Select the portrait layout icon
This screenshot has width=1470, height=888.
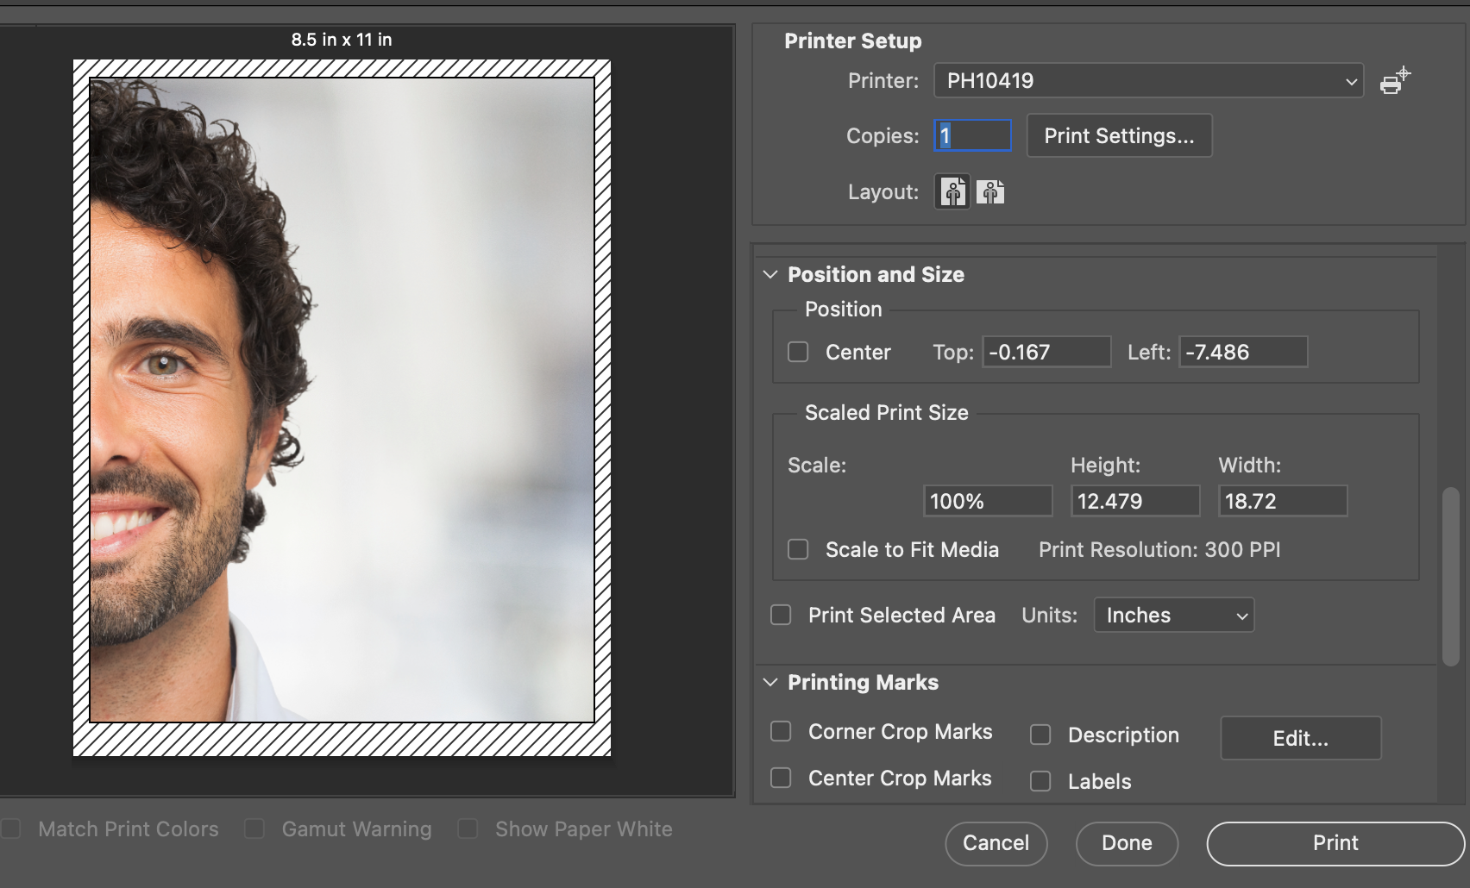coord(952,191)
